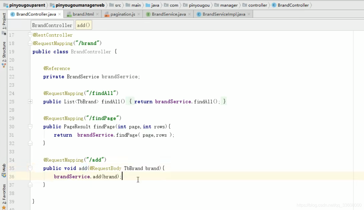Open the Project tool window

[x=4, y=23]
